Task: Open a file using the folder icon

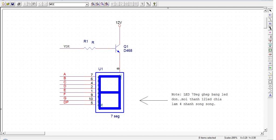Action: (8, 4)
